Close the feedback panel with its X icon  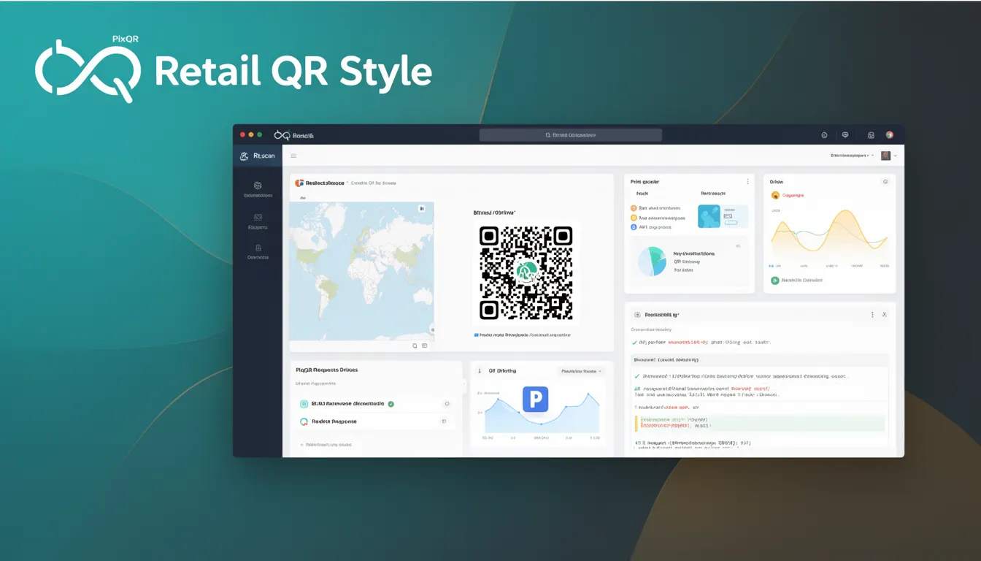coord(884,314)
